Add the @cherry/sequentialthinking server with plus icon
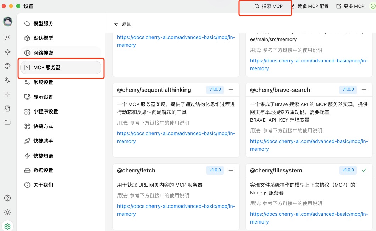Screen dimensions: 376x231 [x=231, y=90]
